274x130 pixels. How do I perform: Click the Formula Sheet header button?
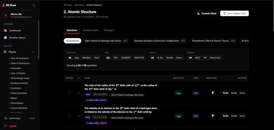[x=207, y=13]
